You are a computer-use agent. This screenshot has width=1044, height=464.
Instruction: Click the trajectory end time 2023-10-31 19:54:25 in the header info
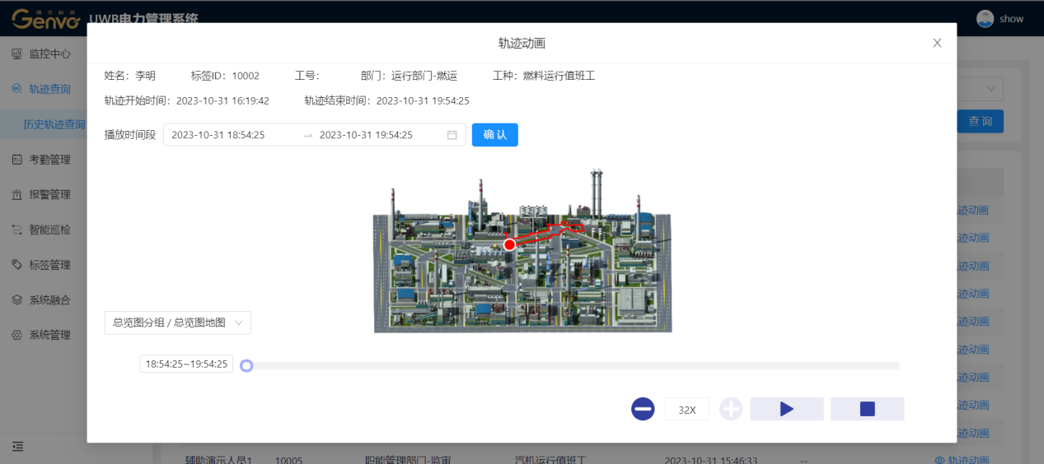coord(423,100)
